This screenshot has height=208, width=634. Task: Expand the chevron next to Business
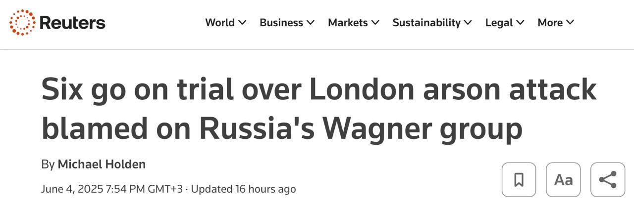[311, 23]
